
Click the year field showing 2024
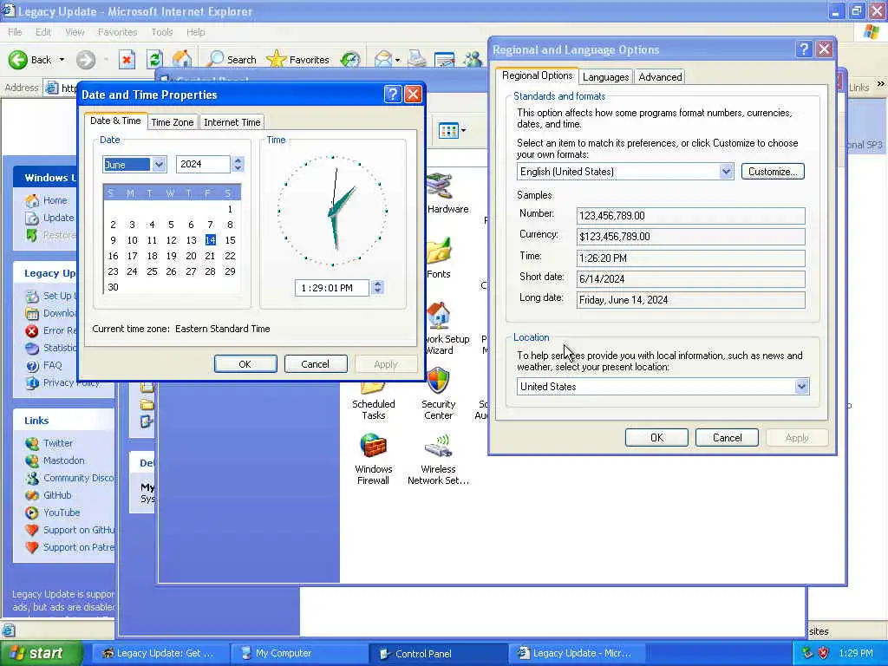pyautogui.click(x=203, y=164)
